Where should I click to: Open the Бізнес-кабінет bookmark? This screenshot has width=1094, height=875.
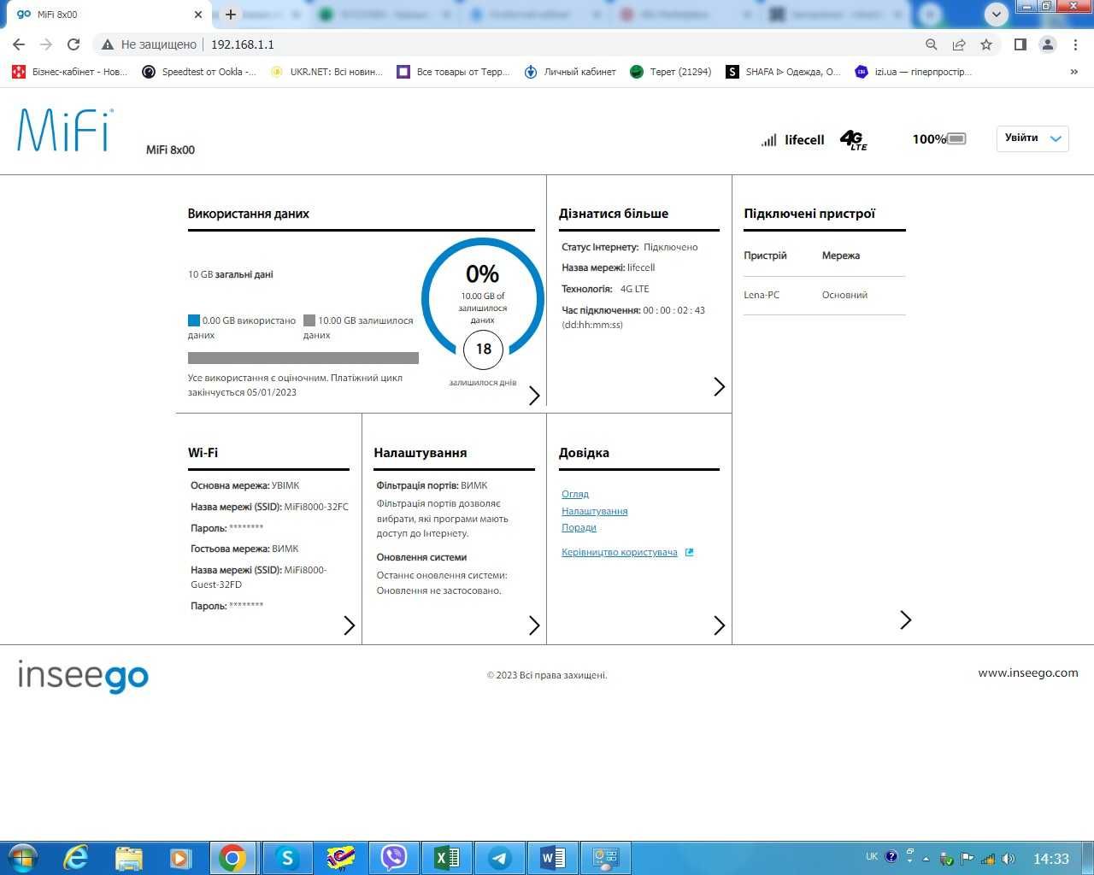tap(69, 72)
